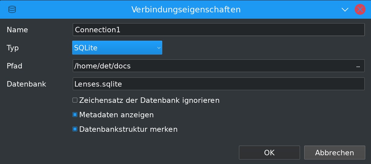The width and height of the screenshot is (371, 164).
Task: Click the Datenbank label text
Action: coord(26,84)
